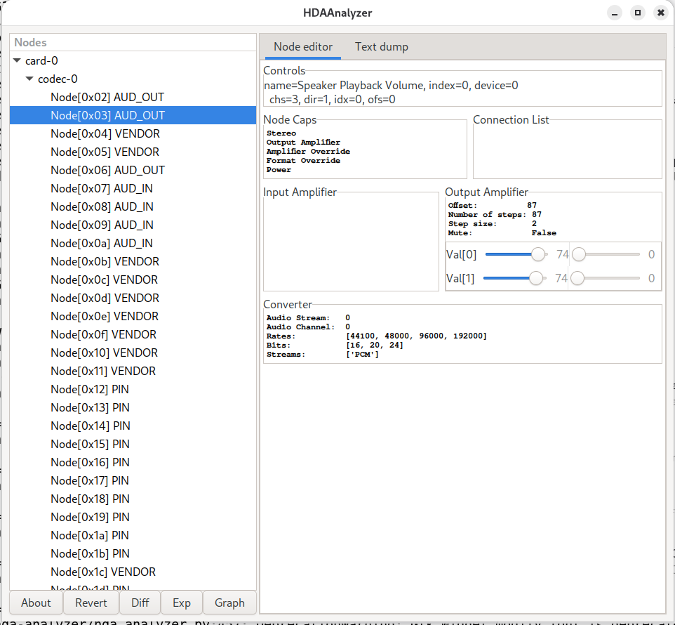Click the second Val[0] slider at 0
Screen dimensions: 675x625
(577, 254)
